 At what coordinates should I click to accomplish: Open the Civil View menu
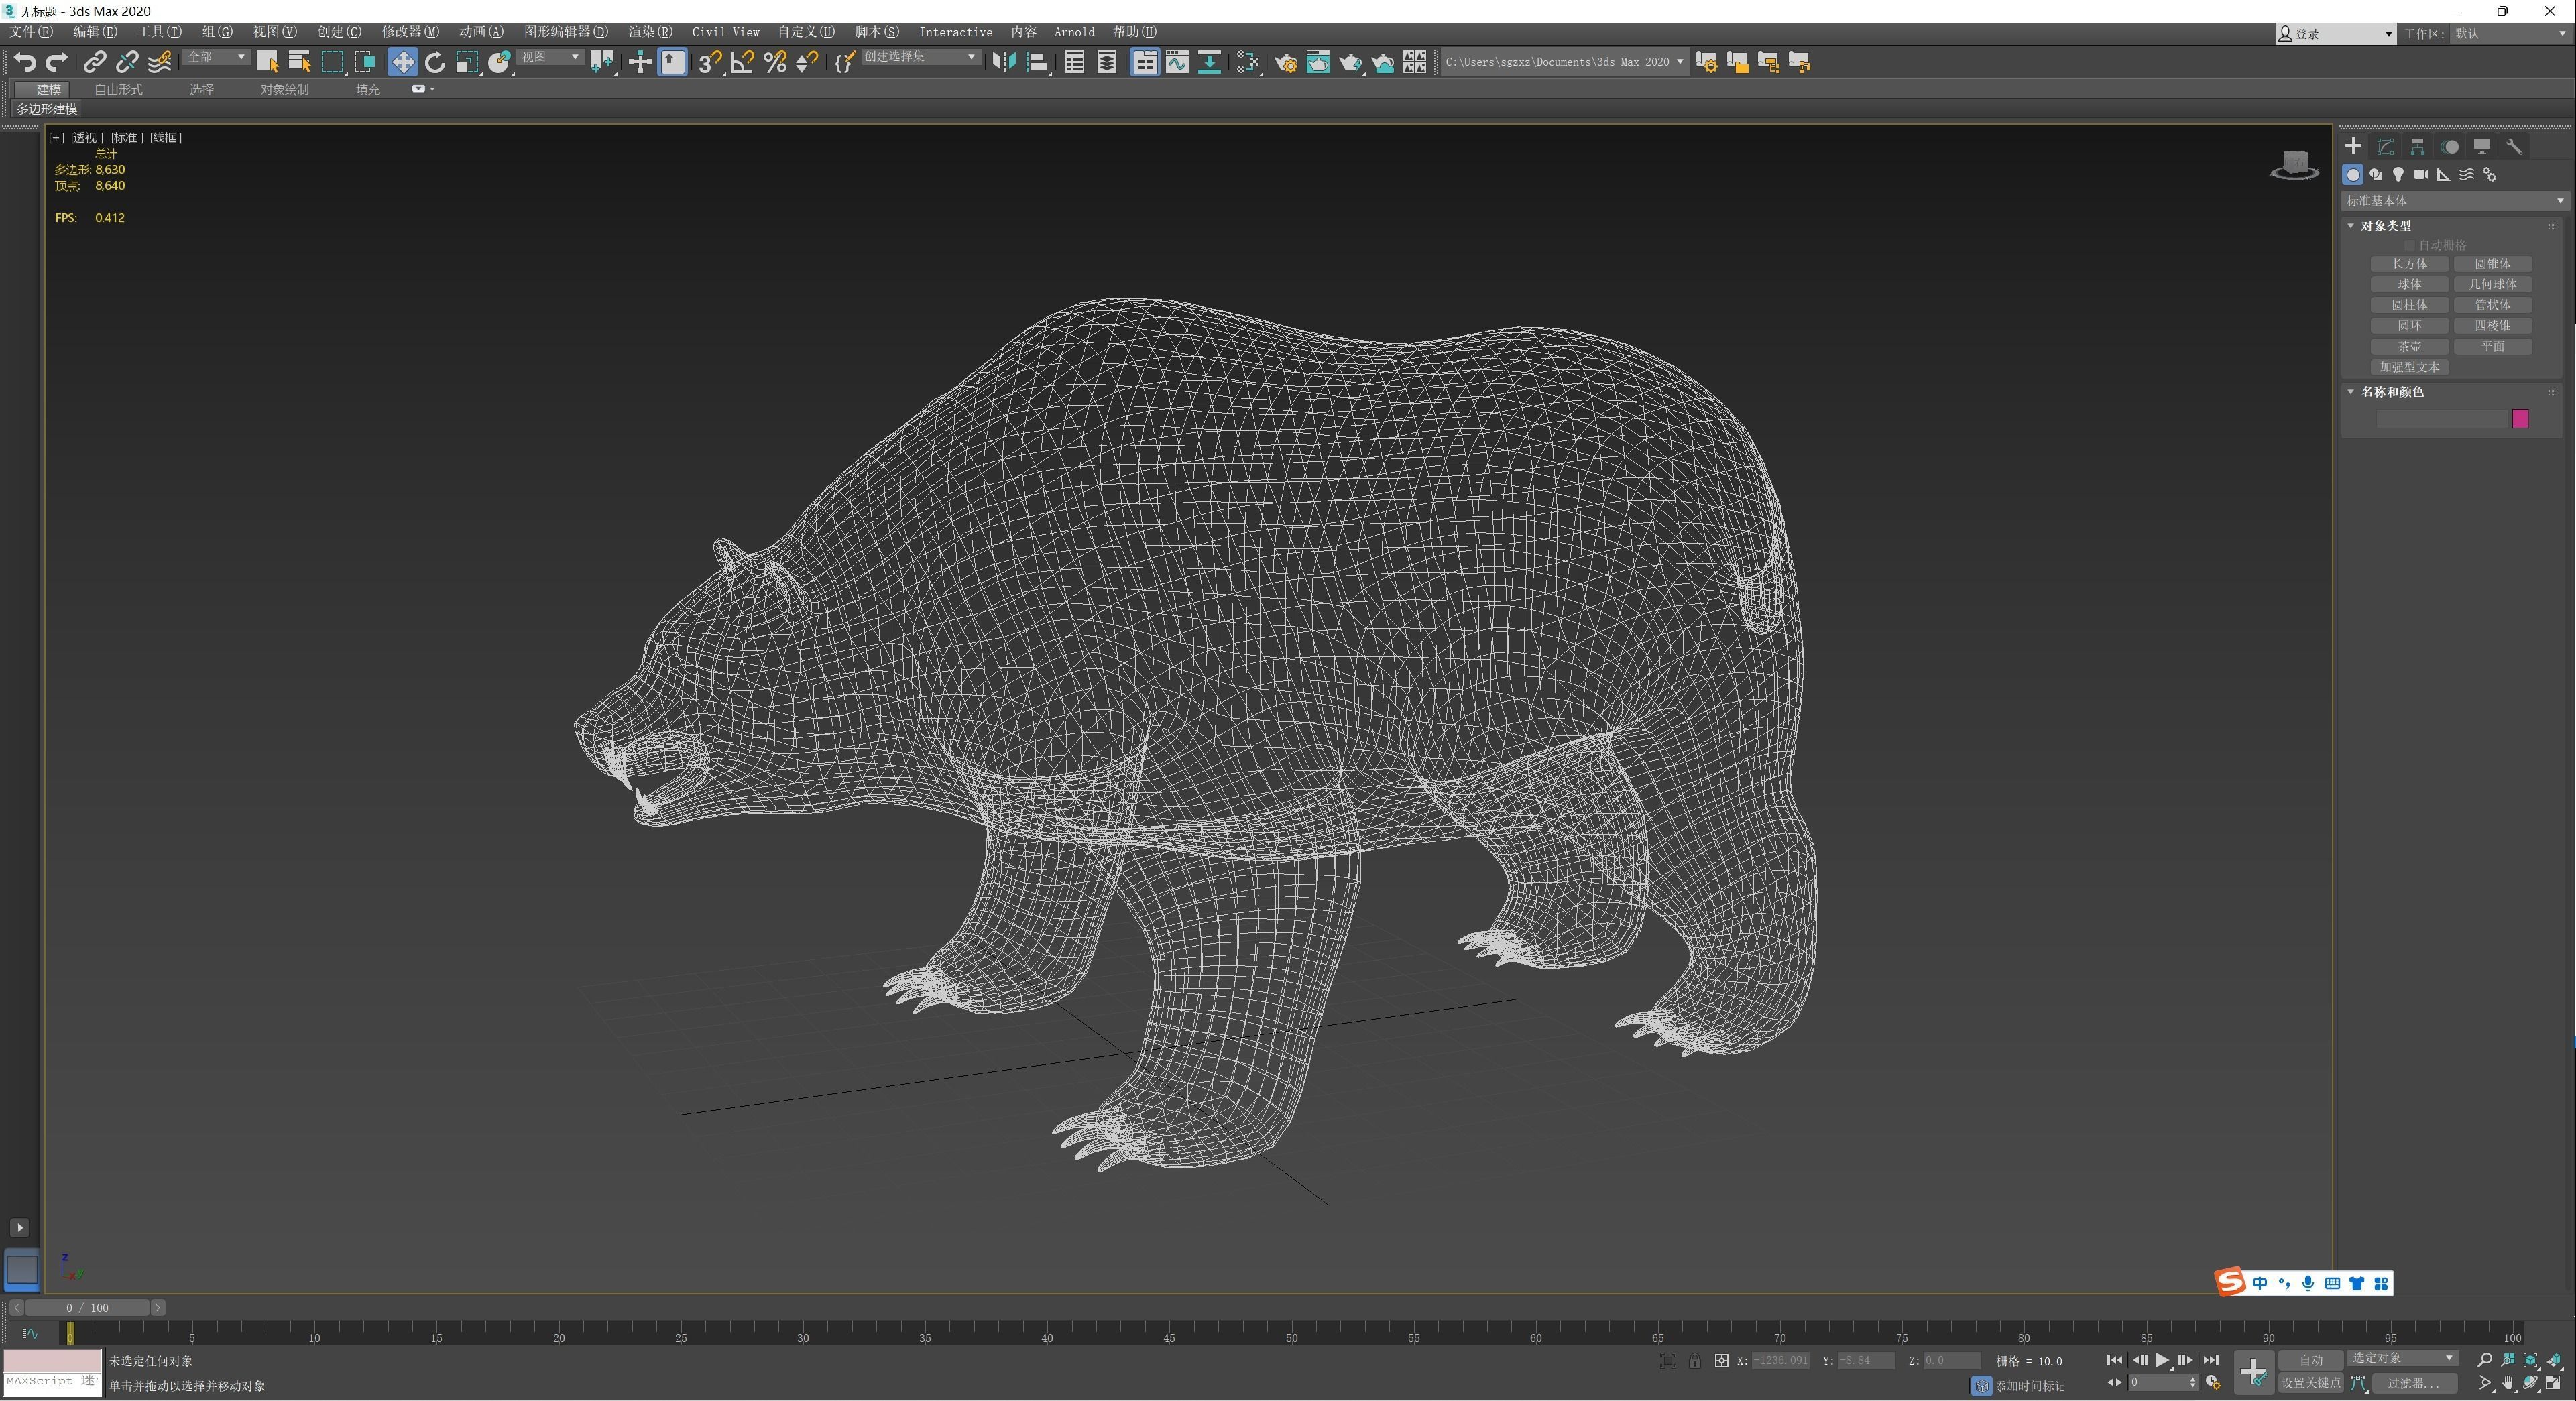pos(725,32)
